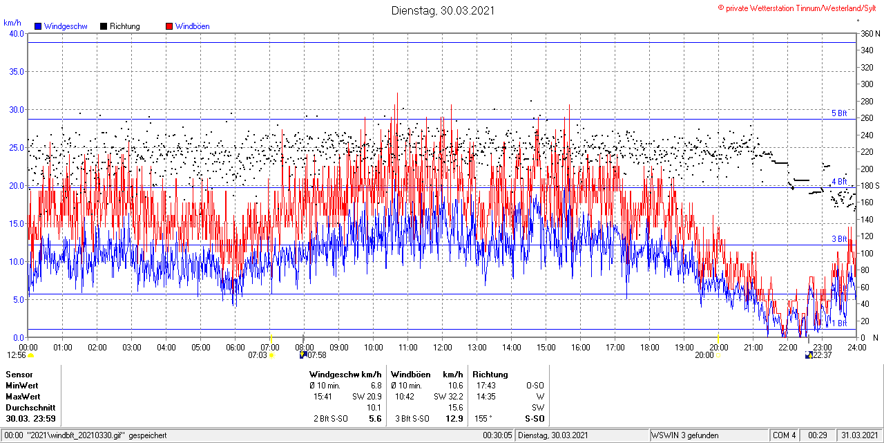The width and height of the screenshot is (884, 443).
Task: Click the Durchschnitt row label
Action: [30, 408]
